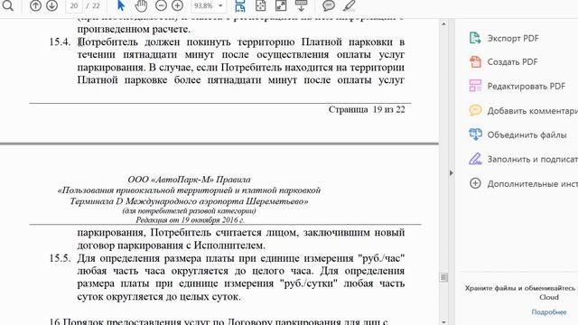Activate the hand pan tool
The image size is (578, 325).
pos(141,5)
